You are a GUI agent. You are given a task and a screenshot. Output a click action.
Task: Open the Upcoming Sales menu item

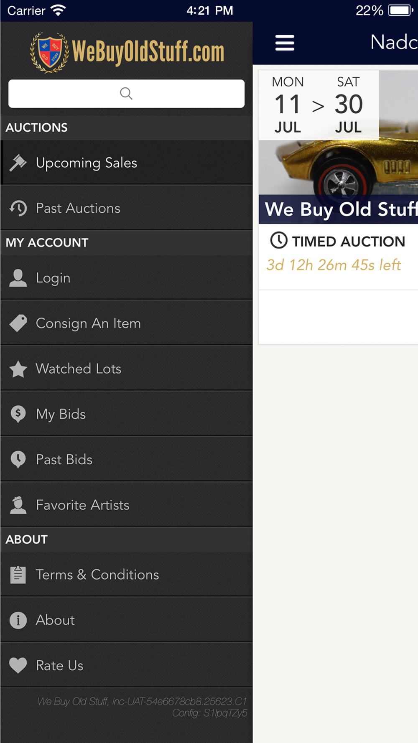(87, 163)
